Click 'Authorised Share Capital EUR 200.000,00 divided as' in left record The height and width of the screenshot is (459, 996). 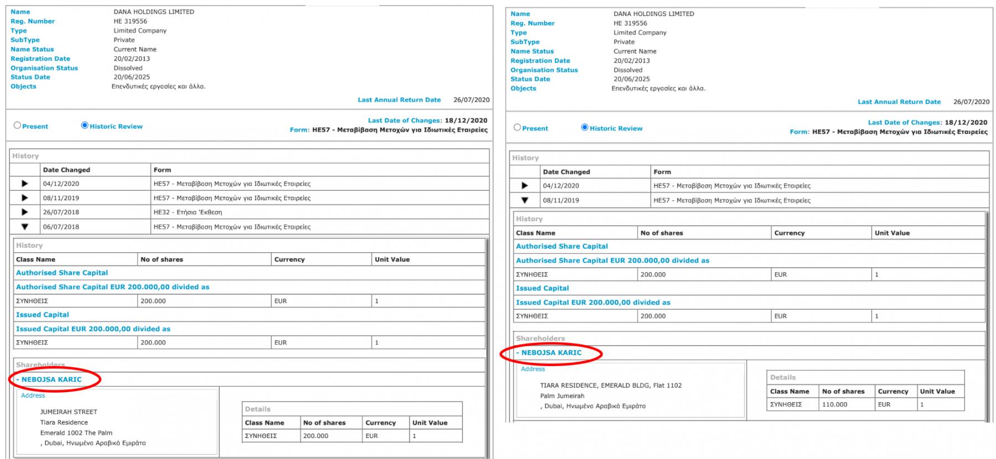click(x=113, y=287)
